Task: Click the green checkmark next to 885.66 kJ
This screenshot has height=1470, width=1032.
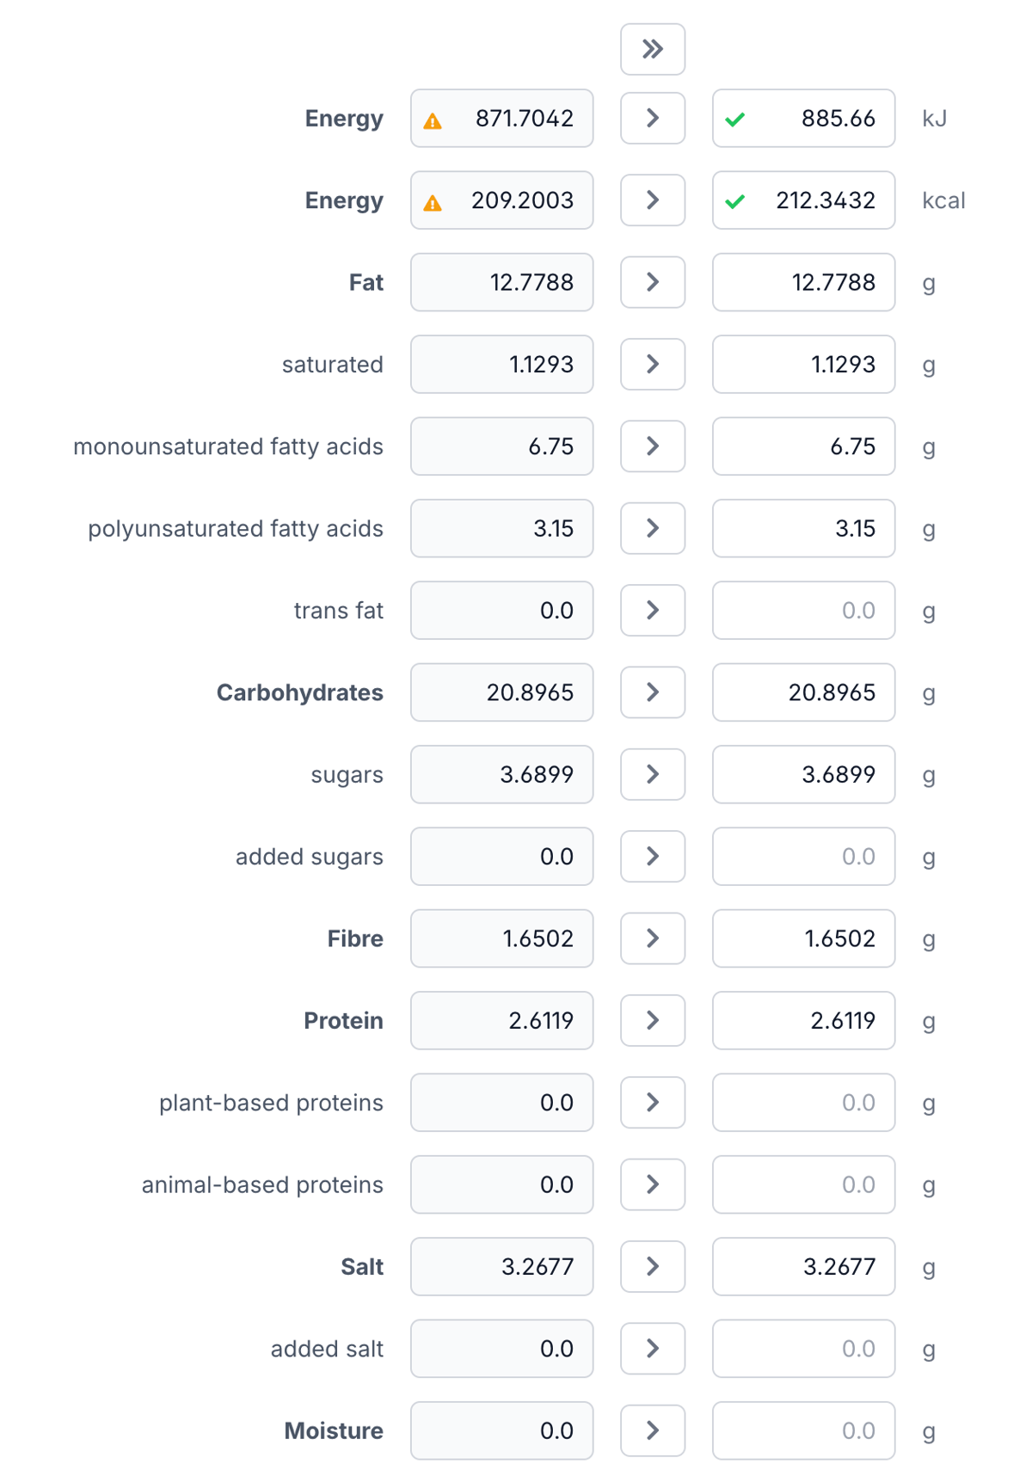Action: (x=738, y=119)
